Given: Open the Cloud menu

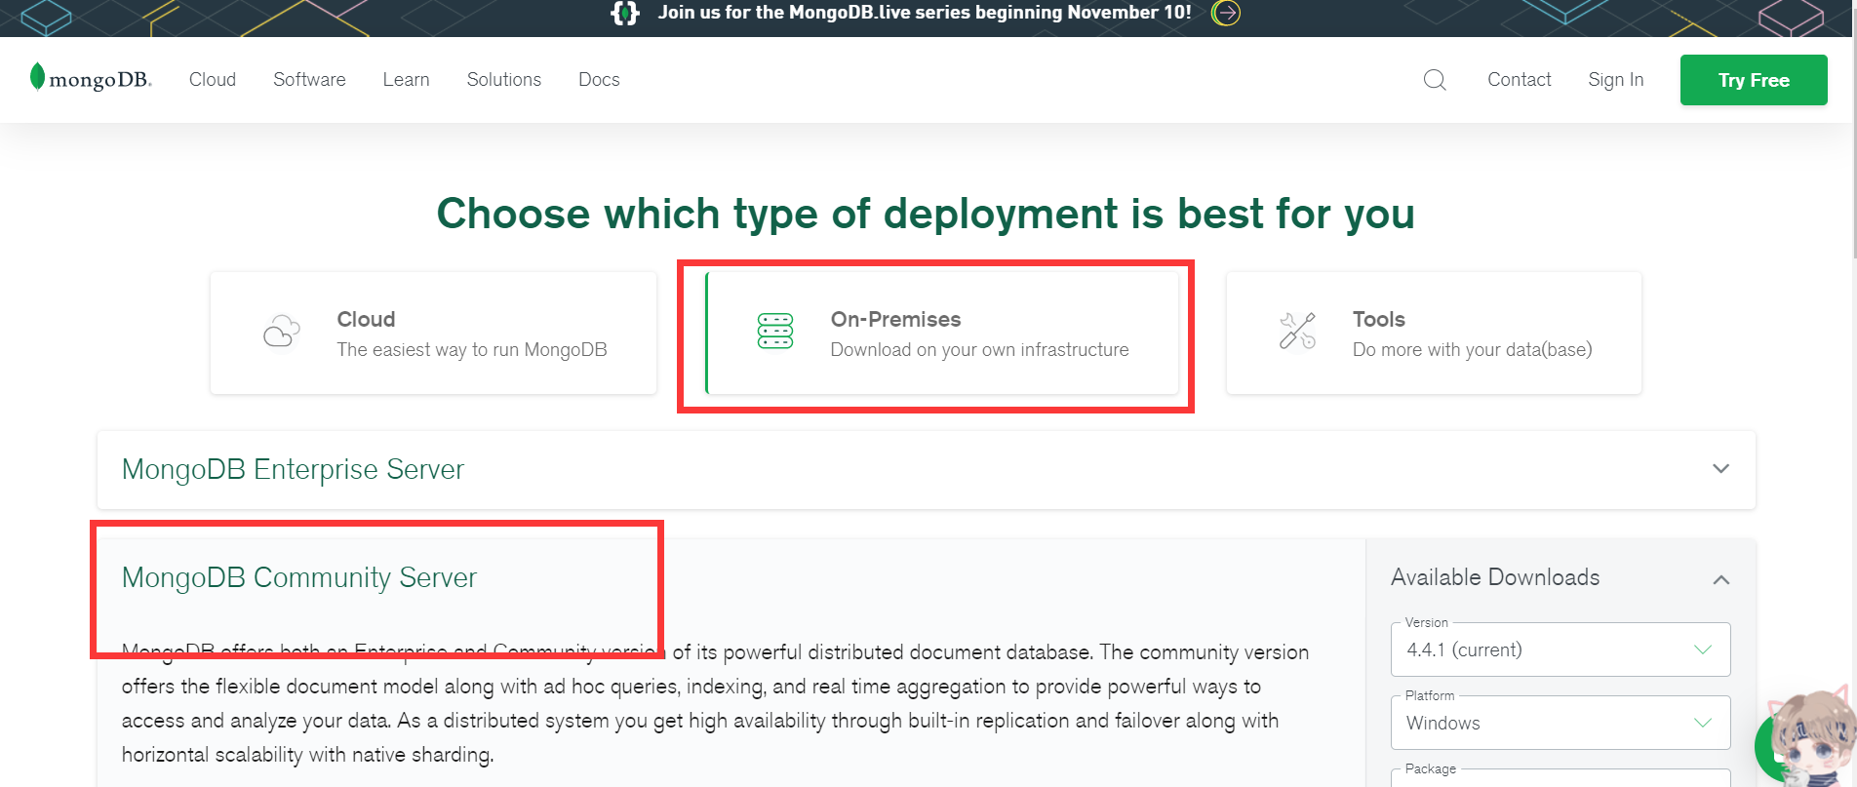Looking at the screenshot, I should [213, 80].
